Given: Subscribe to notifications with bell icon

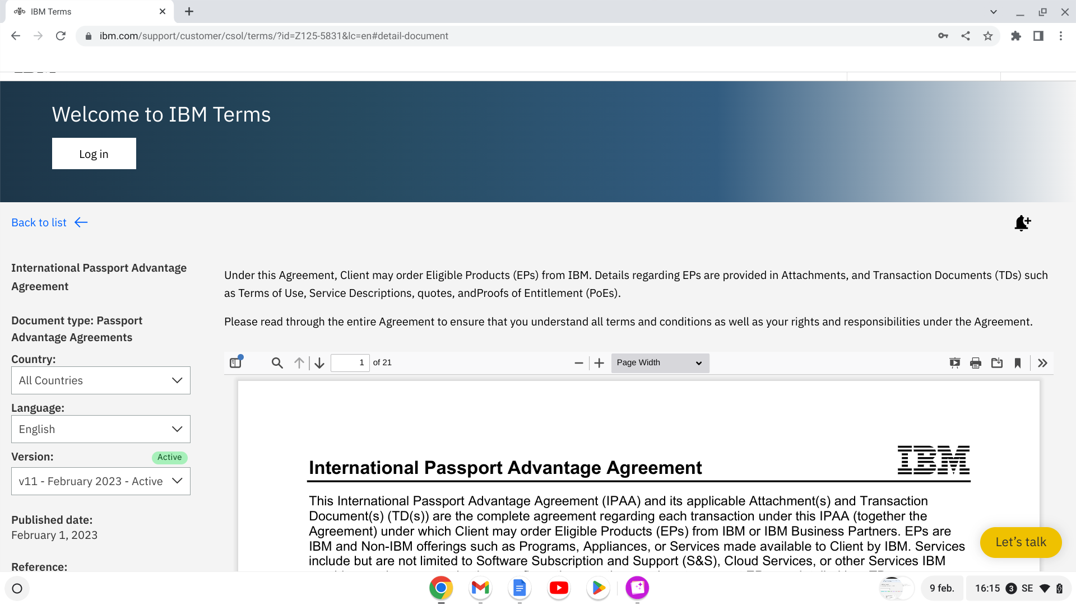Looking at the screenshot, I should click(x=1023, y=223).
